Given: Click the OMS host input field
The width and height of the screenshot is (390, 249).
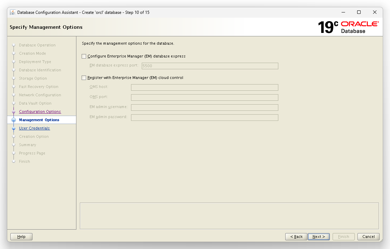Looking at the screenshot, I should pyautogui.click(x=204, y=87).
